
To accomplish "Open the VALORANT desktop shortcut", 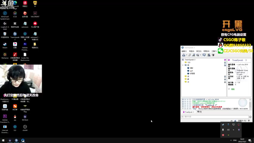I will (x=35, y=14).
